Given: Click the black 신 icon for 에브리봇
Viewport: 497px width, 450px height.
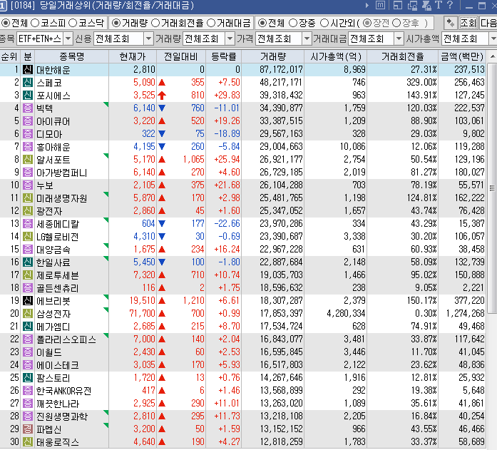Looking at the screenshot, I should click(x=28, y=300).
